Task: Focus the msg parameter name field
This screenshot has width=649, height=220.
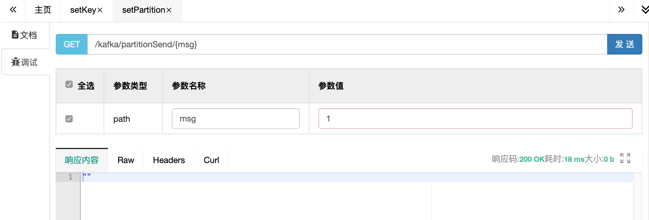Action: (235, 118)
